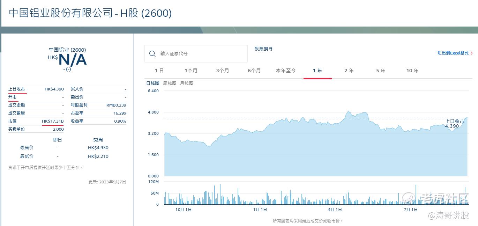Click the underlined 市值 label
The width and height of the screenshot is (478, 226).
tap(13, 121)
